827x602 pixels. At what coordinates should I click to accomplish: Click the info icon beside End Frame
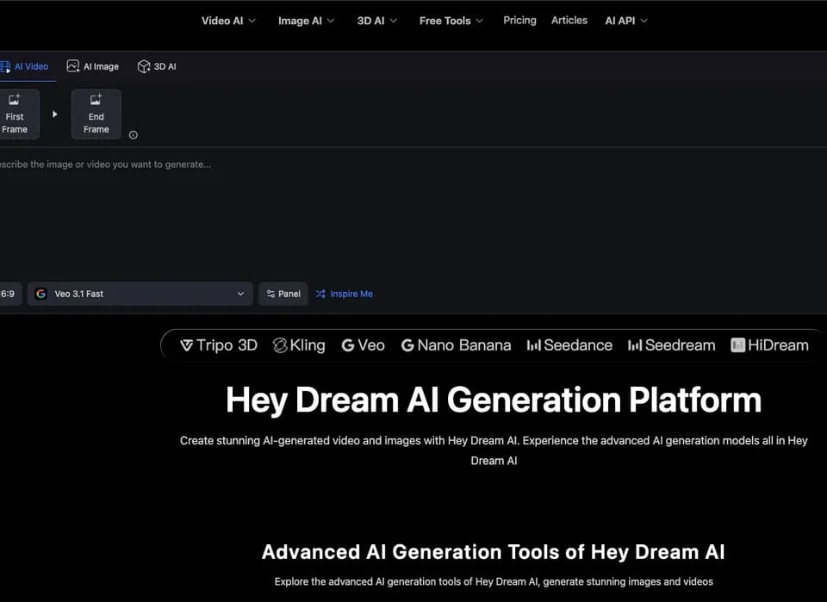[134, 135]
